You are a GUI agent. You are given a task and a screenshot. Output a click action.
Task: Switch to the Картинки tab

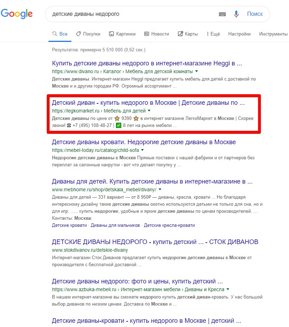122,34
